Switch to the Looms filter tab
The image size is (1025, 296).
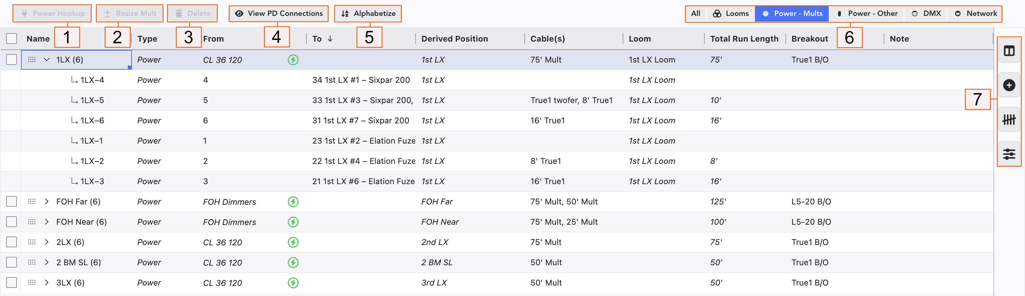(x=730, y=14)
